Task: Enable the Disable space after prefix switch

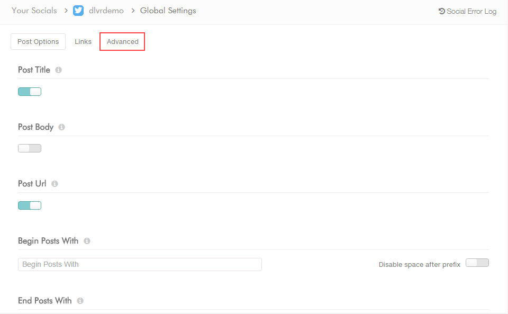Action: (476, 262)
